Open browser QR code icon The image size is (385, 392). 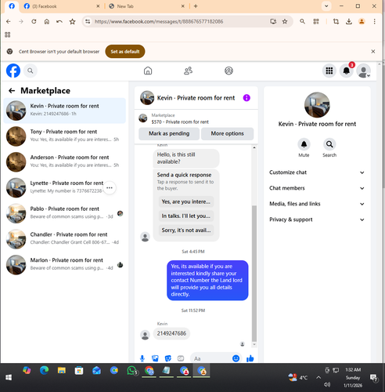[316, 21]
